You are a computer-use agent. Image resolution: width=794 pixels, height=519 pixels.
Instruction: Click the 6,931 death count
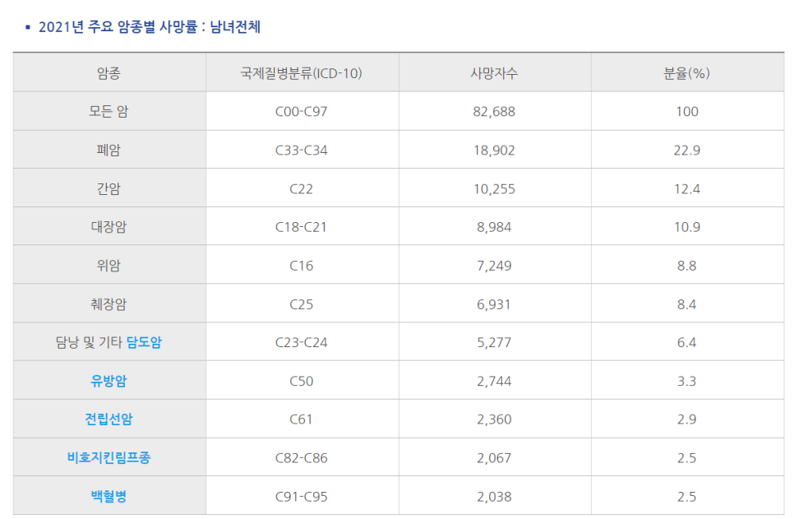pos(494,304)
